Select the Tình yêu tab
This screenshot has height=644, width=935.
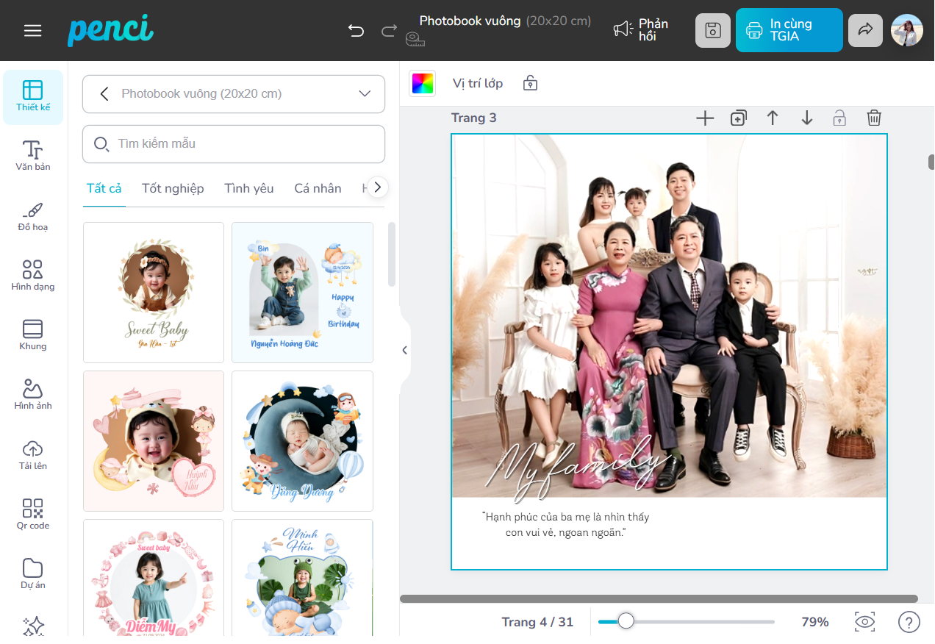[248, 188]
